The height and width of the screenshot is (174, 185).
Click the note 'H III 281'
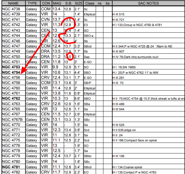118,78
